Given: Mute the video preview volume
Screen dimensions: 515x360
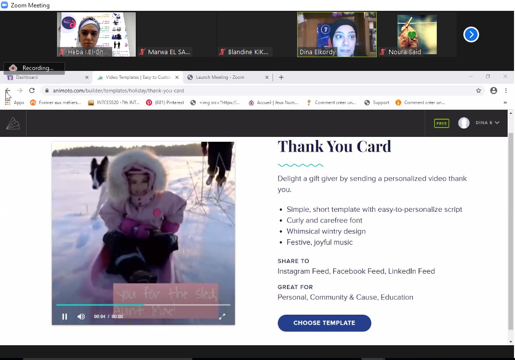Looking at the screenshot, I should tap(81, 317).
